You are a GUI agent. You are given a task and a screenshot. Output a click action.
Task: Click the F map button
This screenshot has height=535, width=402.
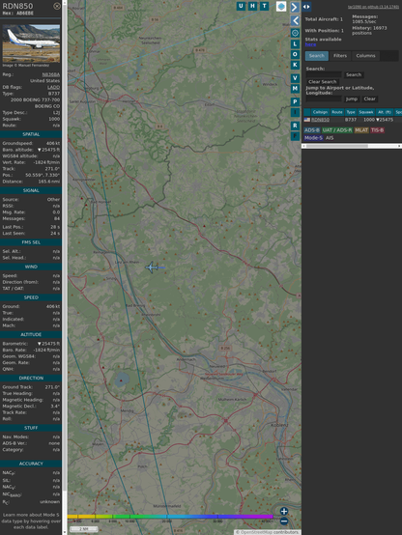point(295,136)
